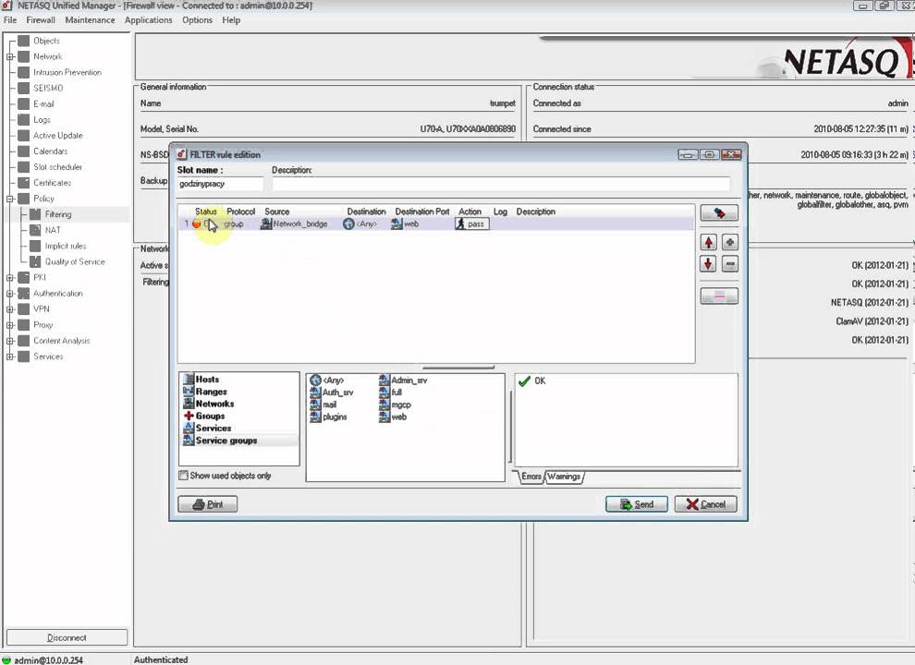
Task: Select web service group in object list
Action: (393, 417)
